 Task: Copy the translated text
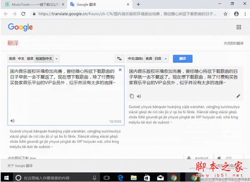pos(132,96)
